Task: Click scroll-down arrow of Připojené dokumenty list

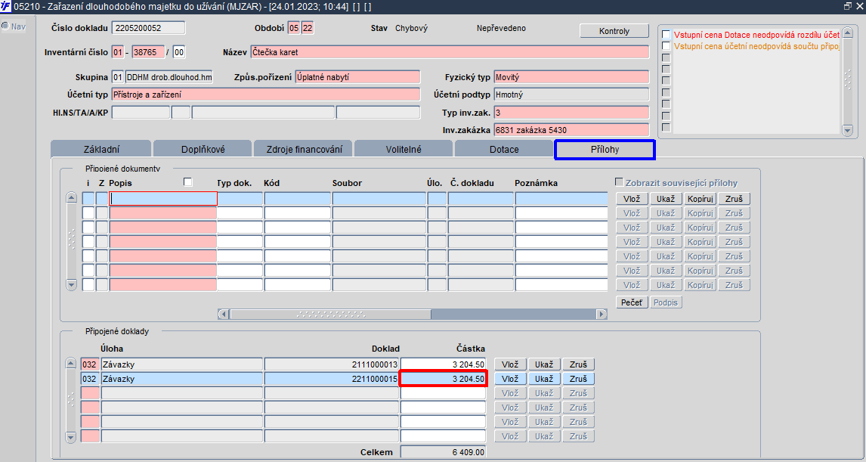Action: pyautogui.click(x=71, y=284)
